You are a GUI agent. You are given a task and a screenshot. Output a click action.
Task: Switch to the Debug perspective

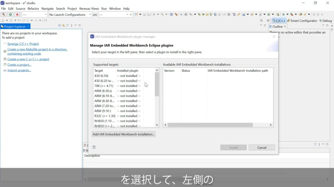[326, 20]
